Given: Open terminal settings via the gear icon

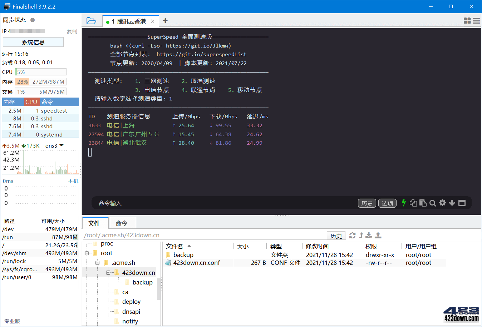Looking at the screenshot, I should pos(442,203).
